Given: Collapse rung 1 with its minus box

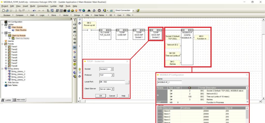Looking at the screenshot, I should tap(80, 19).
